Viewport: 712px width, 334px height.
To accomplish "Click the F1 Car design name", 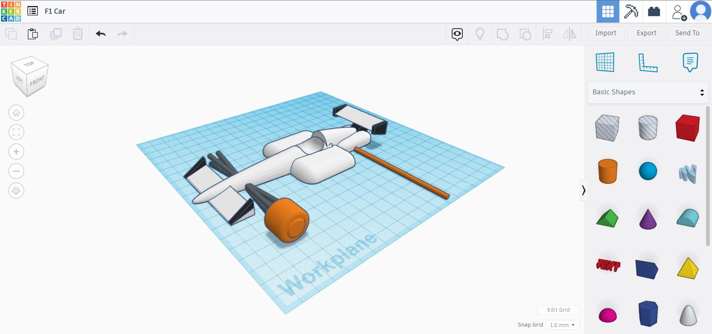I will tap(55, 12).
